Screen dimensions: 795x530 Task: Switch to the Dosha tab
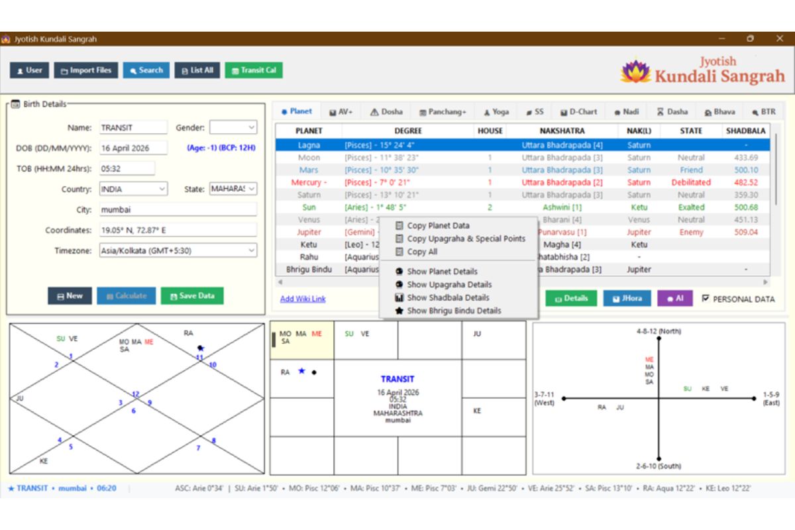(386, 112)
